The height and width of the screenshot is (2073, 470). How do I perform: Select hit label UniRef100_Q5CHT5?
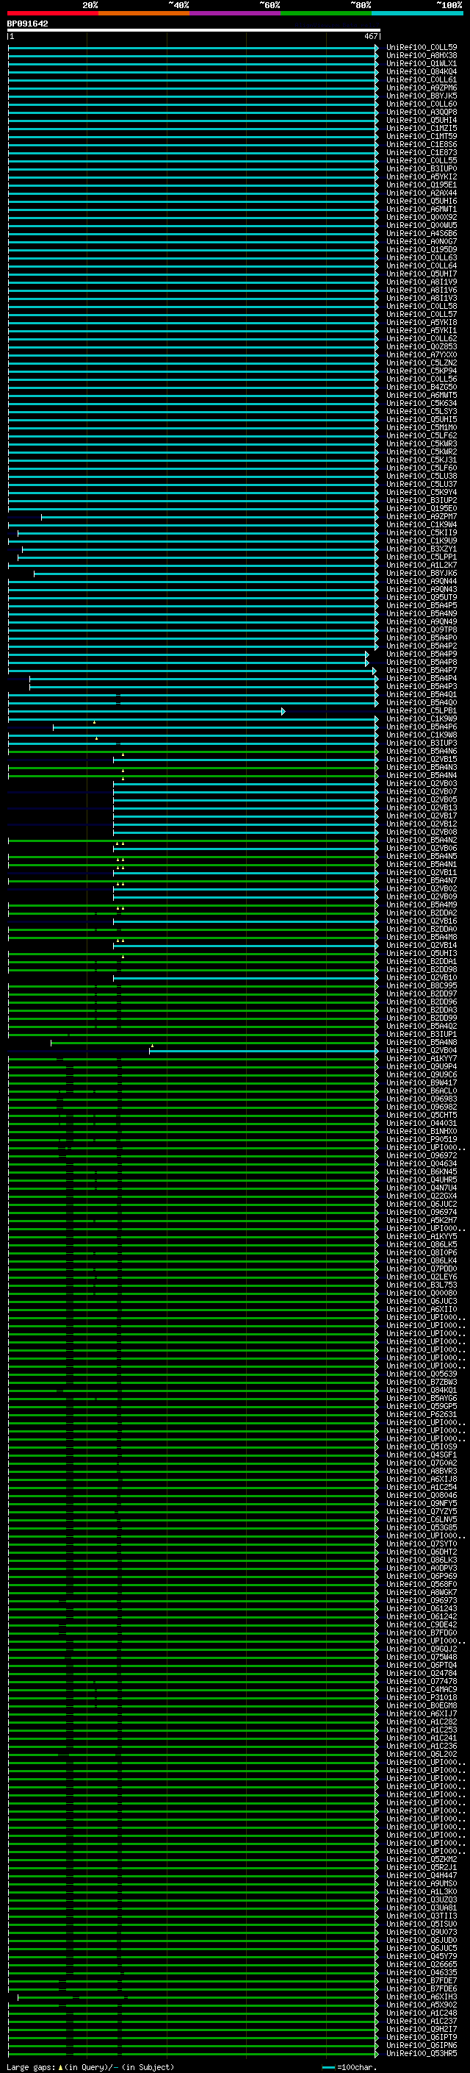[422, 1116]
